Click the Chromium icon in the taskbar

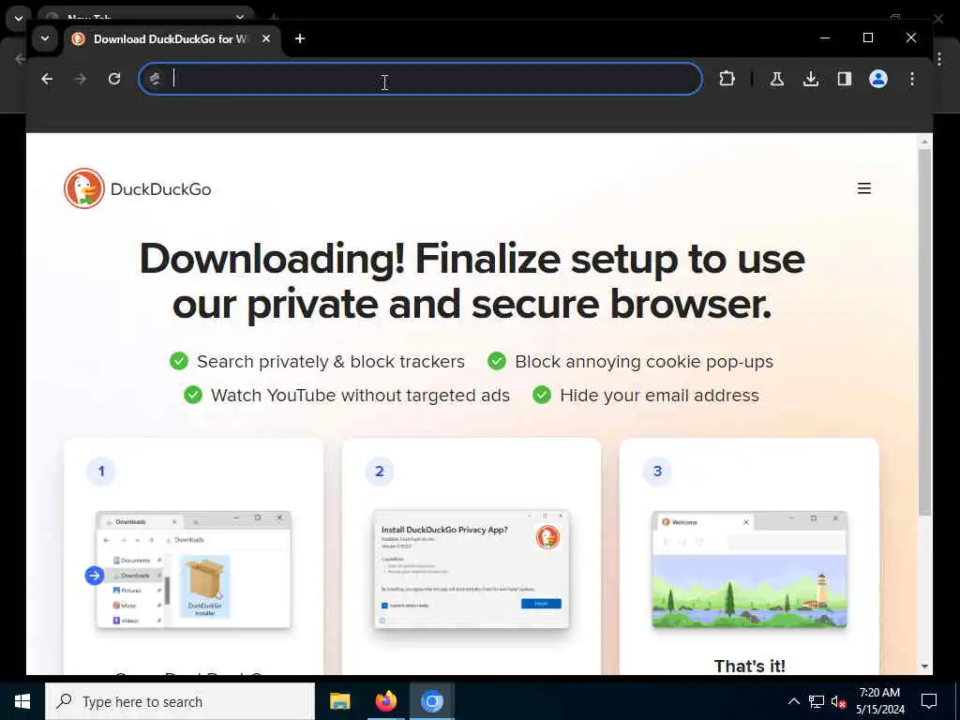pyautogui.click(x=431, y=701)
